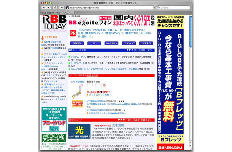
Task: Open the WEEKLY アンケート banner
Action: pyautogui.click(x=54, y=138)
